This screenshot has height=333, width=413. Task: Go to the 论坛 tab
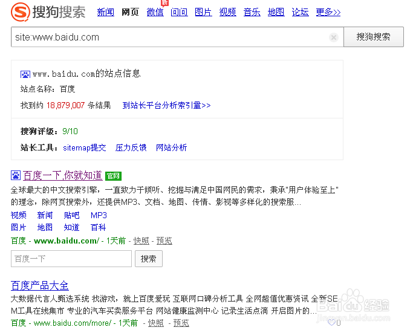301,12
